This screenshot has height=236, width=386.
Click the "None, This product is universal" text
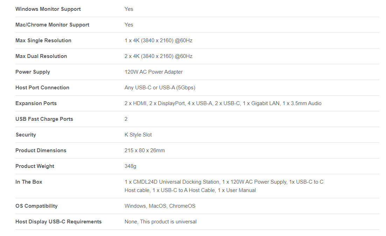tap(160, 222)
